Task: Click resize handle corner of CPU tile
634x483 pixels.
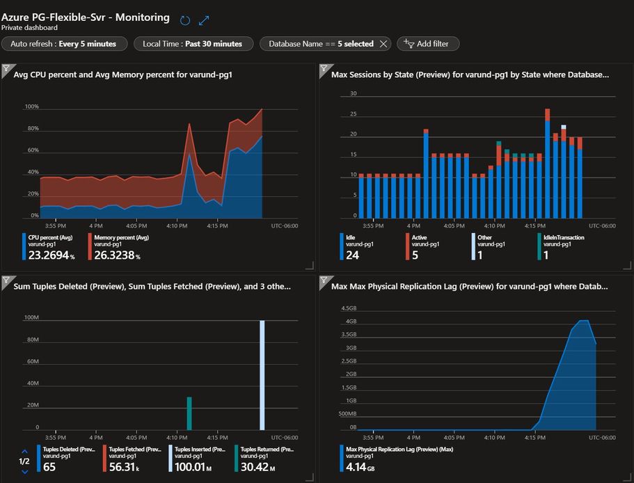Action: click(x=310, y=265)
